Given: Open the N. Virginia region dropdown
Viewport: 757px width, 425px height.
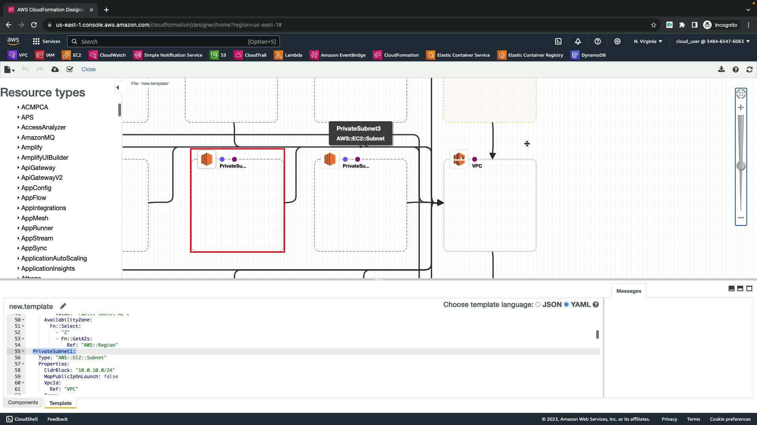Looking at the screenshot, I should point(648,41).
